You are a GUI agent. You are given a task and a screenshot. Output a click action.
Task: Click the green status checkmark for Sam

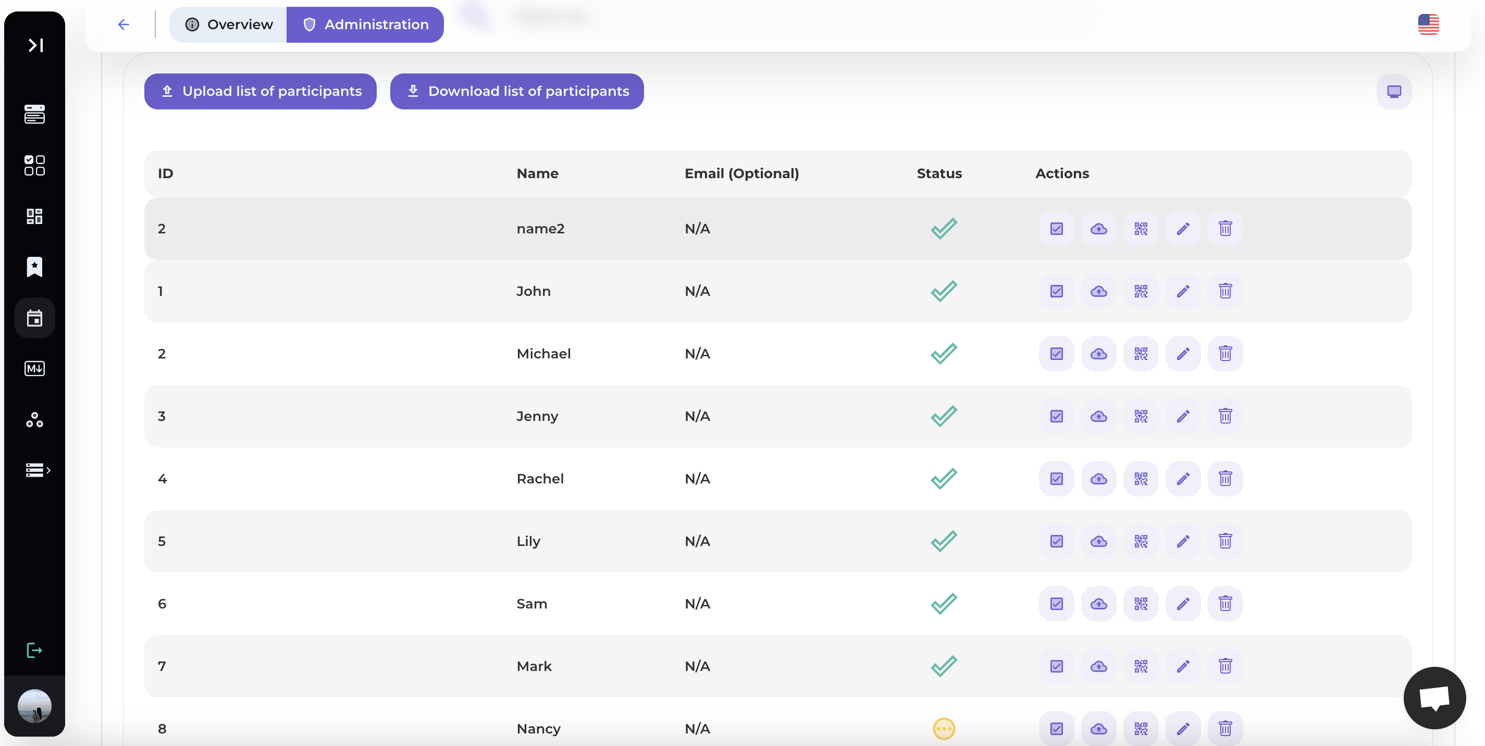point(944,604)
